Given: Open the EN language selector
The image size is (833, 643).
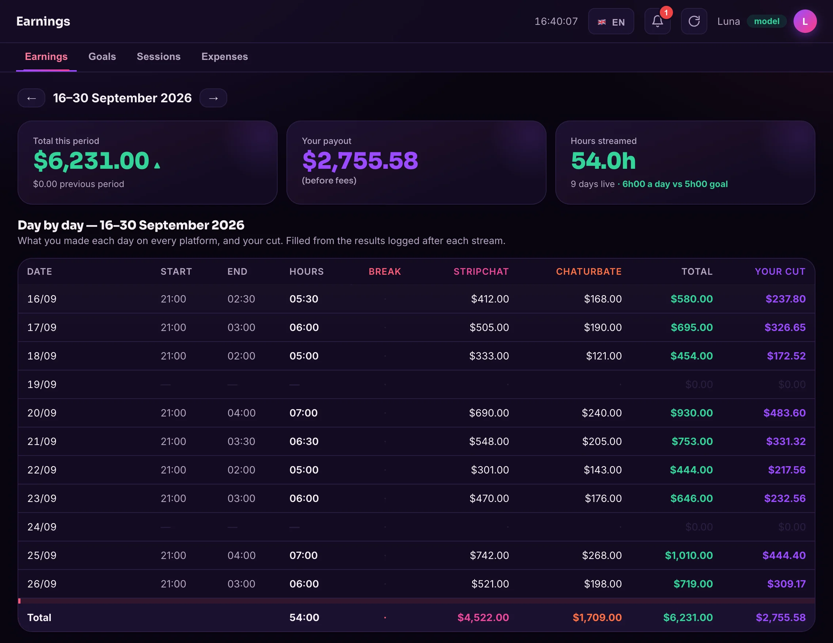Looking at the screenshot, I should tap(611, 21).
